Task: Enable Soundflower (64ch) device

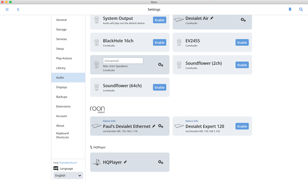Action: click(159, 87)
